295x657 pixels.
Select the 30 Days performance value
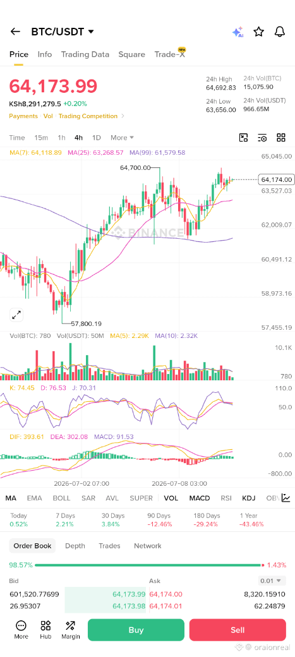(110, 524)
